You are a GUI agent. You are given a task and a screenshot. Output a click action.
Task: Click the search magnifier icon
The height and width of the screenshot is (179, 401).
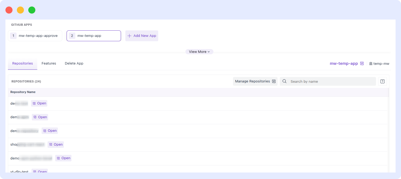(x=284, y=81)
